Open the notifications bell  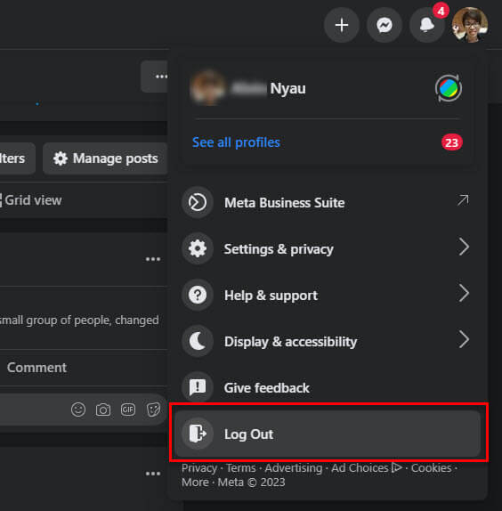click(426, 25)
